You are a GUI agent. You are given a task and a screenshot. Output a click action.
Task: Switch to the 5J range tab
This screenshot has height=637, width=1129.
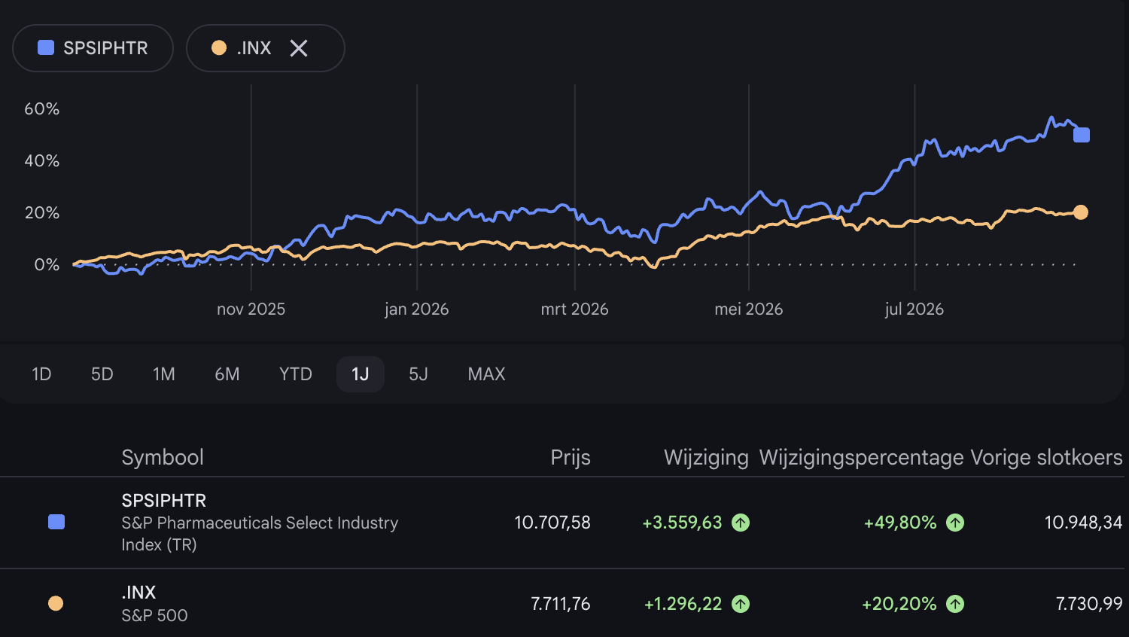[418, 374]
